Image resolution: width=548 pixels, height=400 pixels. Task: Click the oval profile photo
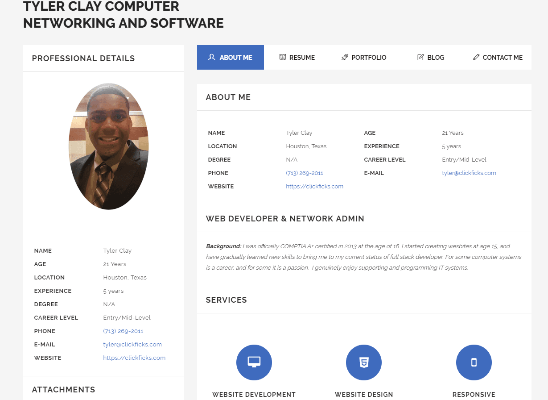tap(108, 146)
